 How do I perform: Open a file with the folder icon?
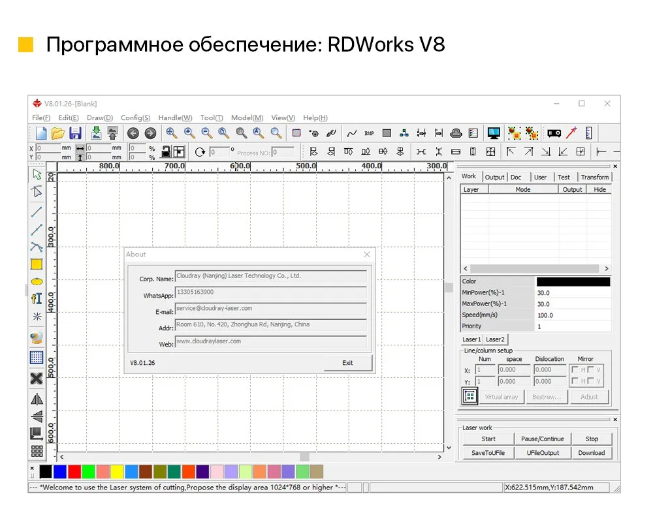[58, 133]
